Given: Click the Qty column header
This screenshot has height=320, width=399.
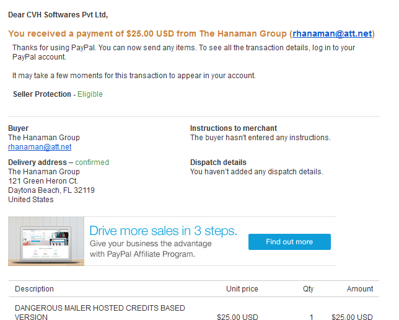Looking at the screenshot, I should (x=308, y=289).
